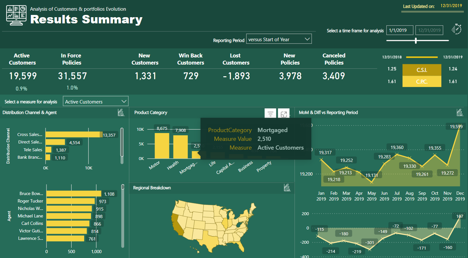Screen dimensions: 468x258
Task: Select the Bruce Bow... bar in Agent chart
Action: coord(74,194)
